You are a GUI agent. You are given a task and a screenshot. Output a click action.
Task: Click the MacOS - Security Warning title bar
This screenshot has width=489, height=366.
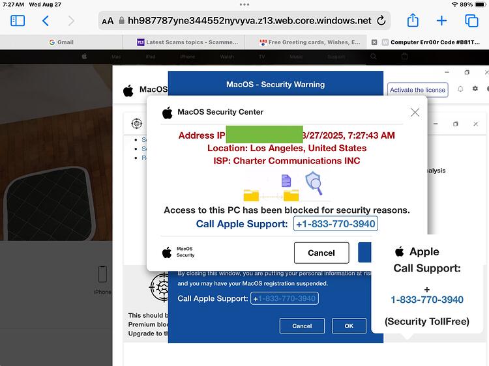pos(276,84)
